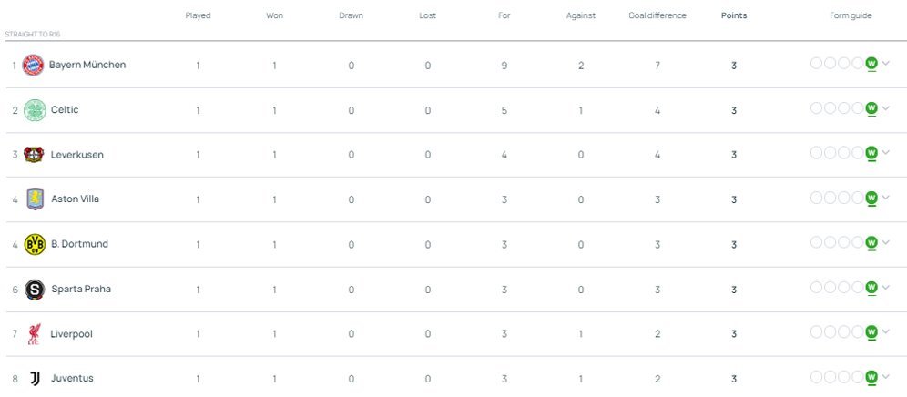Image resolution: width=907 pixels, height=397 pixels.
Task: Expand Celtic's form guide chevron
Action: click(x=886, y=107)
